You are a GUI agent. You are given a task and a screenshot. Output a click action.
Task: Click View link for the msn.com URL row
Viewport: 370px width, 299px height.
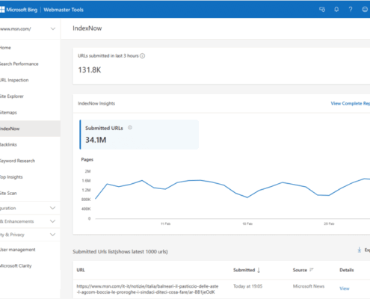(345, 289)
